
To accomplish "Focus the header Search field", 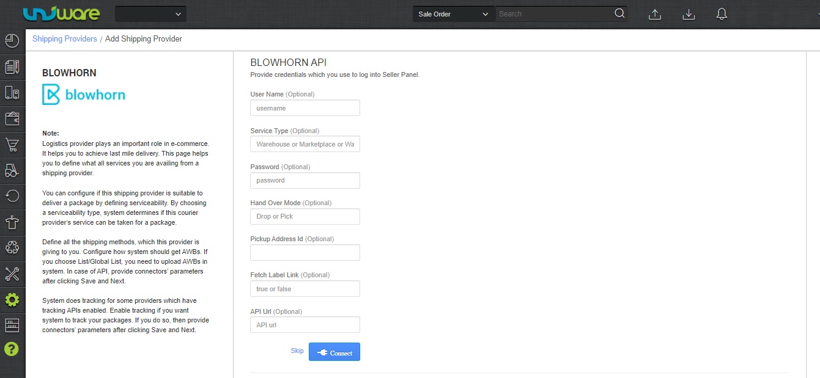I will point(554,13).
